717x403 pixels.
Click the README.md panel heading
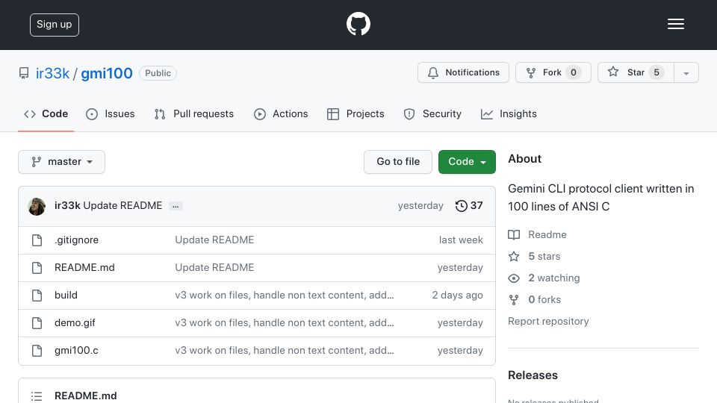tap(85, 396)
